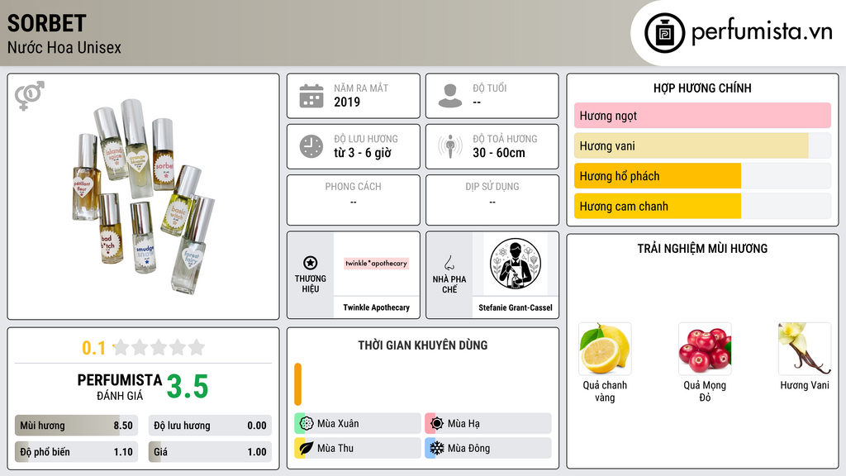Screen dimensions: 846x476
Task: Click the Hương vani accord bar
Action: tap(702, 145)
